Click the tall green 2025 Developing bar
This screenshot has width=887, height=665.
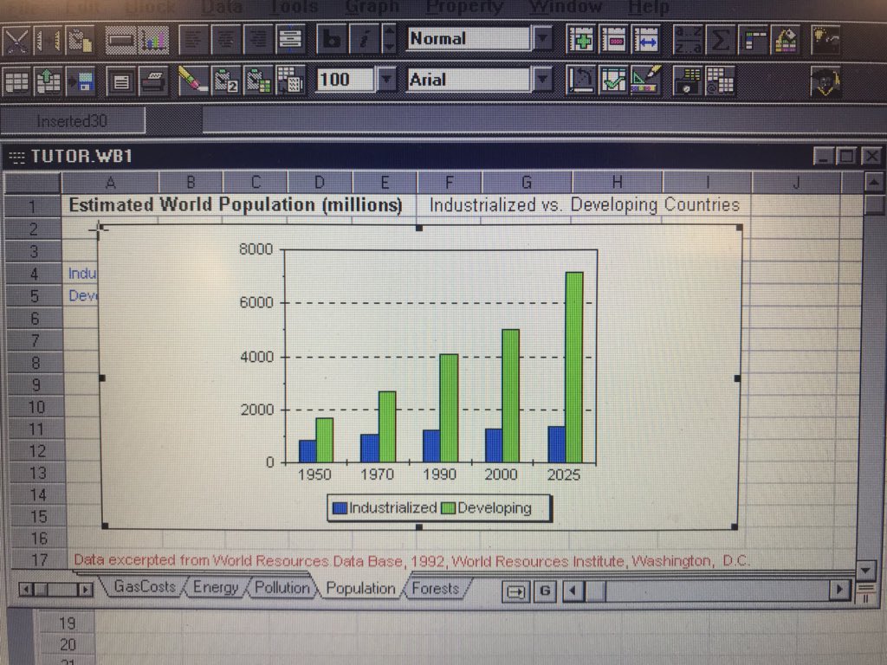click(x=573, y=367)
